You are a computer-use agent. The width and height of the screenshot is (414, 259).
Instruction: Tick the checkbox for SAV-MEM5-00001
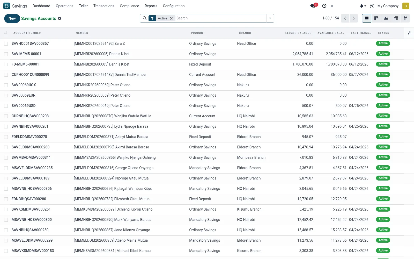coord(6,54)
